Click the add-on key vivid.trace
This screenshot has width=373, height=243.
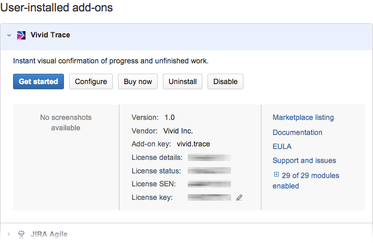(194, 144)
